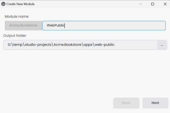Screen dimensions: 170x113
Task: Maximize the Create New Module dialog
Action: (x=153, y=4)
